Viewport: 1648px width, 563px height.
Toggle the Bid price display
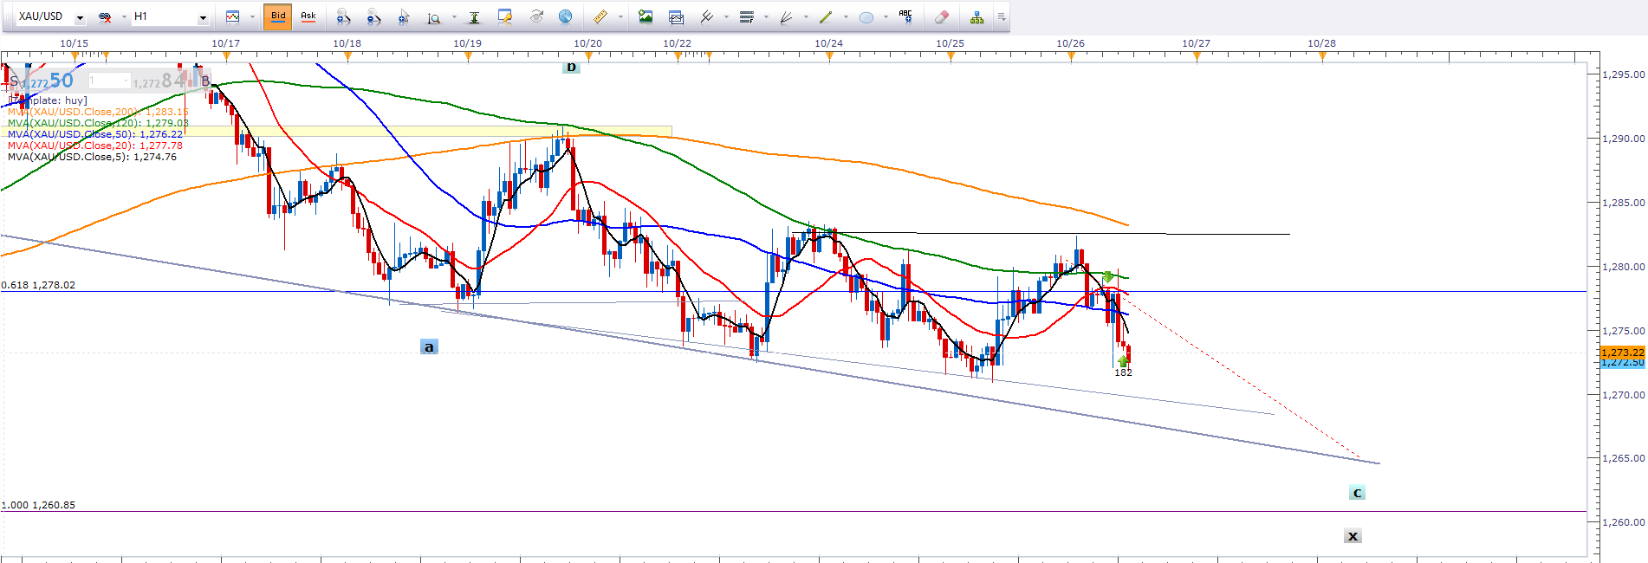point(277,16)
